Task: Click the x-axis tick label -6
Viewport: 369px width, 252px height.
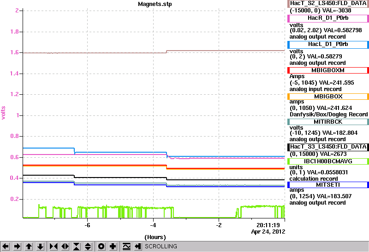Action: tap(87, 225)
